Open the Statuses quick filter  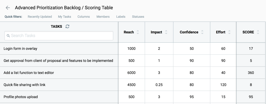138,17
